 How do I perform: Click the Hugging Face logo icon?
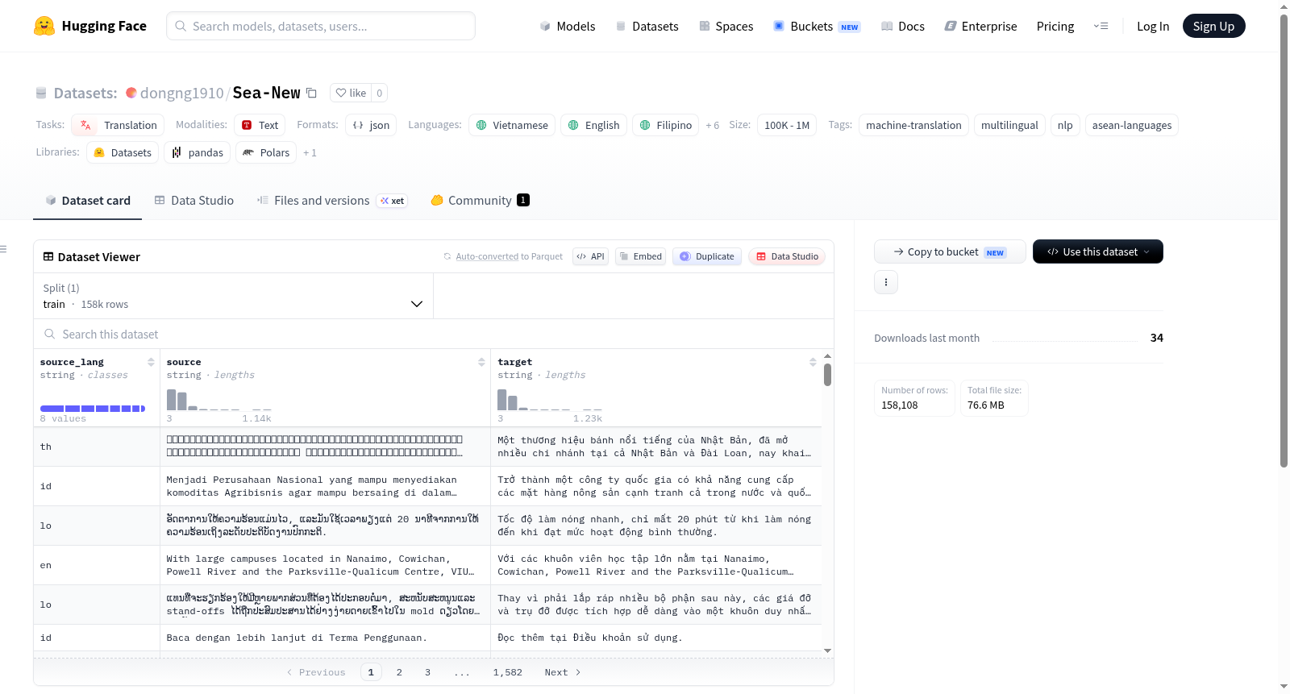(x=44, y=26)
